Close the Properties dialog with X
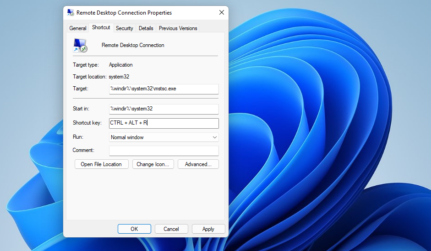431x251 pixels. [x=222, y=13]
